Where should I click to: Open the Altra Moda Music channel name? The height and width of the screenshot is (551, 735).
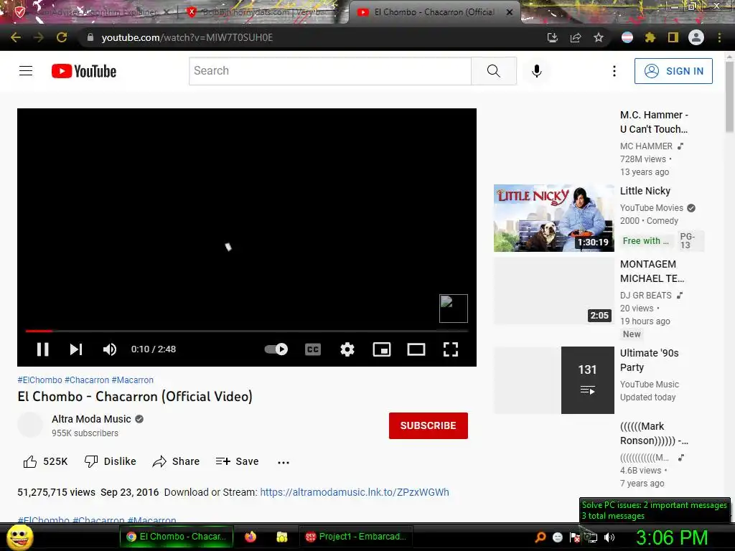[x=91, y=419]
